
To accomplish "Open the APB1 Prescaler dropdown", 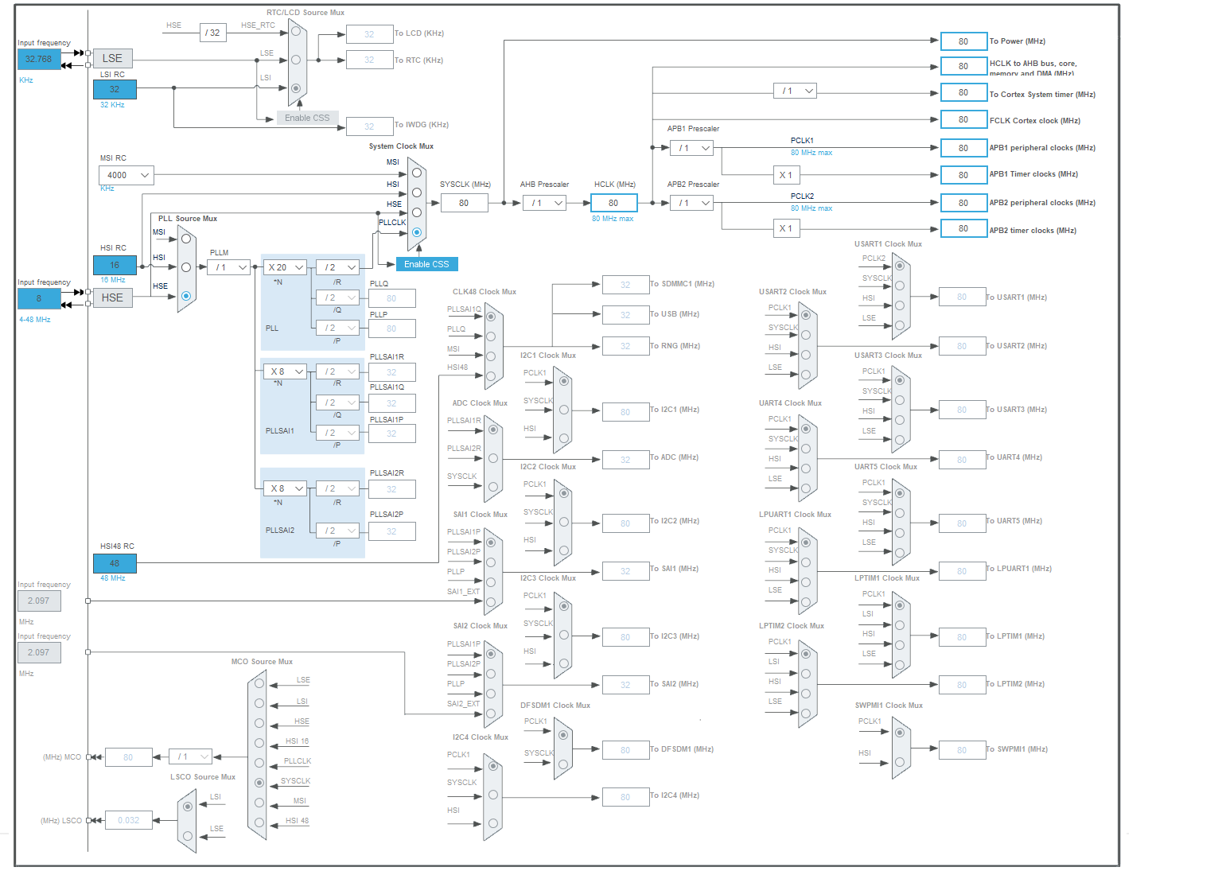I will tap(691, 148).
